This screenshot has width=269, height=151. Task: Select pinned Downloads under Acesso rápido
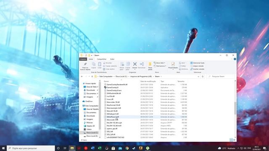[x=91, y=90]
